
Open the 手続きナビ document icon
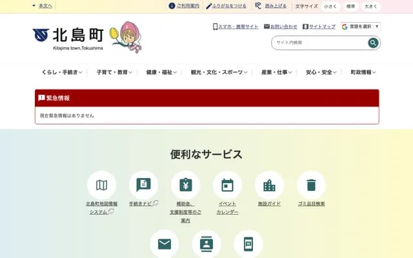(x=143, y=185)
